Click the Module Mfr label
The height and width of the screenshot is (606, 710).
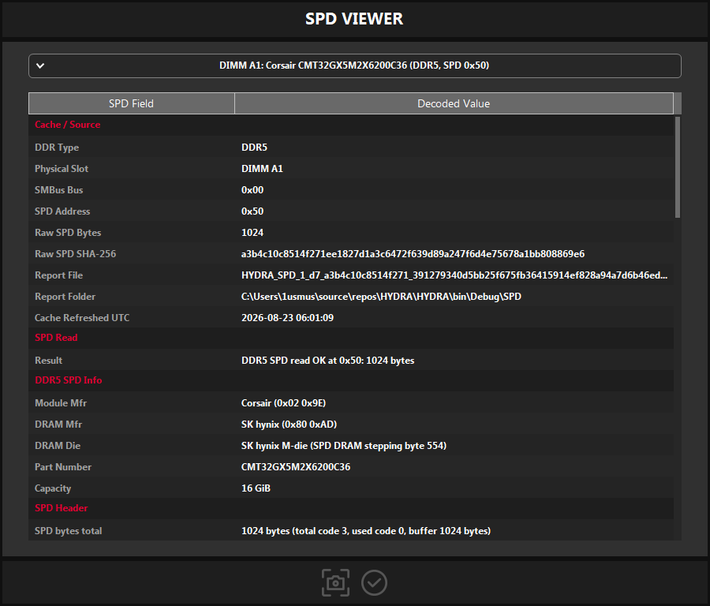click(x=61, y=402)
